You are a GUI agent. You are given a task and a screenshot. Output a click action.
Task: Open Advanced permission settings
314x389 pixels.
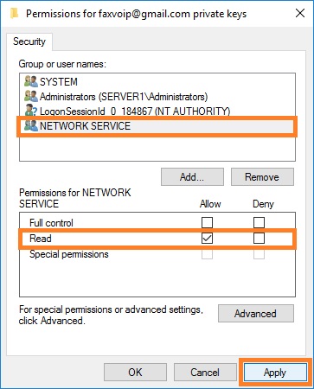coord(256,313)
